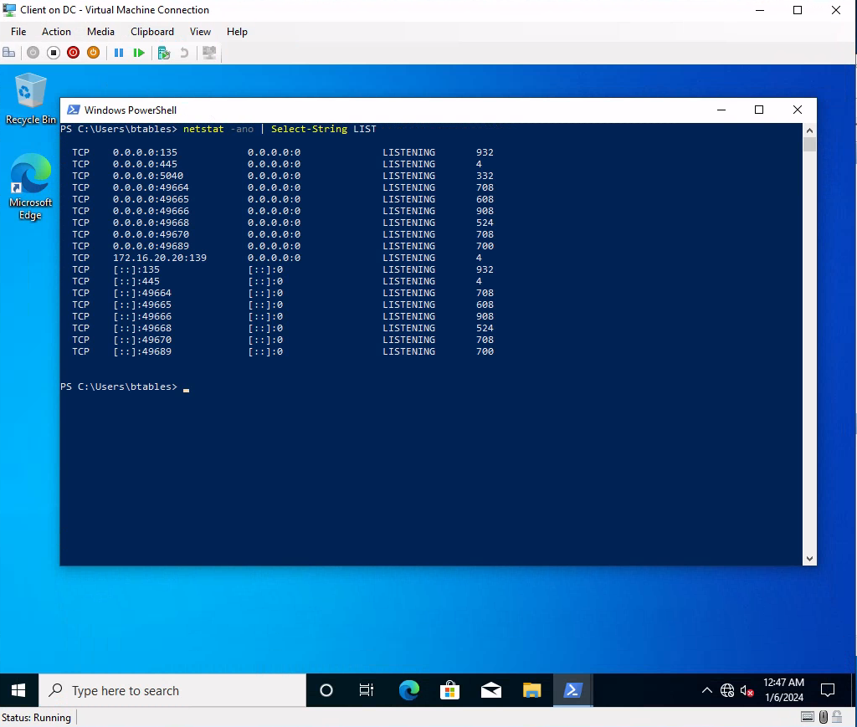Click the local address '0.0.0.0:49664'
This screenshot has width=857, height=727.
point(151,187)
